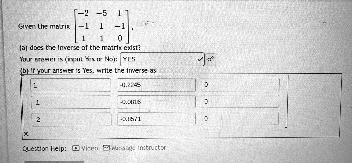Select the inverse entry field containing -0.0816
Viewport: 352px width, 163px height.
(x=156, y=102)
